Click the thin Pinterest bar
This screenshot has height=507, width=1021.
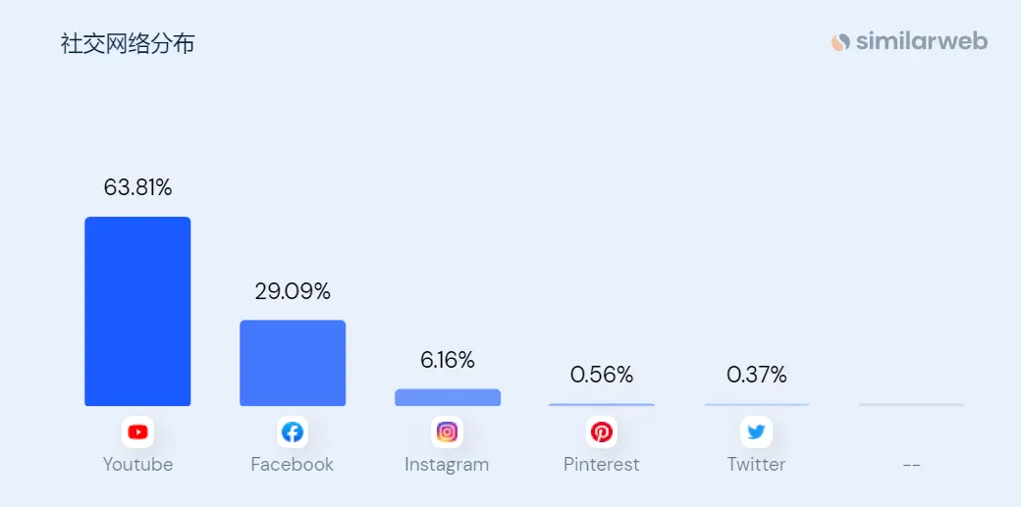point(602,405)
